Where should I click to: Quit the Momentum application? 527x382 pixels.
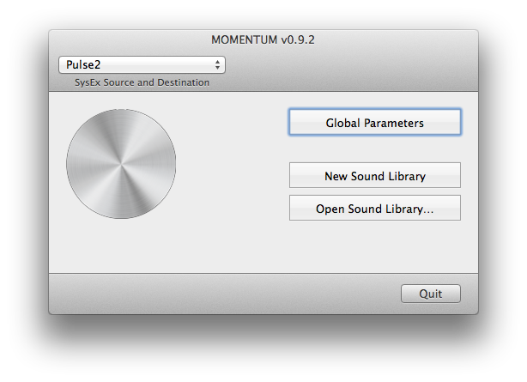[x=430, y=294]
